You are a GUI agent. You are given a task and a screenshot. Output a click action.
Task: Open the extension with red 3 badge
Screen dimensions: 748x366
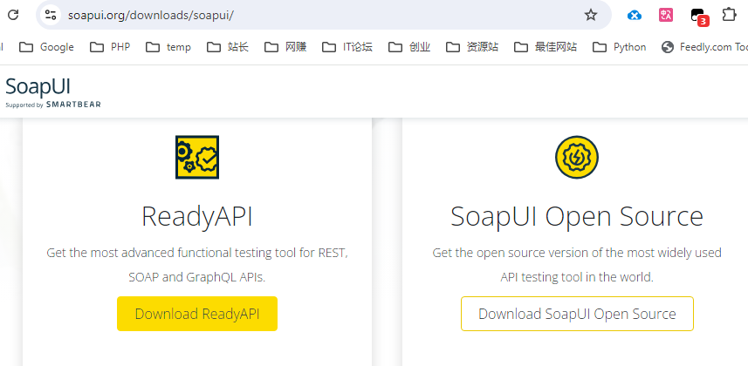coord(697,16)
